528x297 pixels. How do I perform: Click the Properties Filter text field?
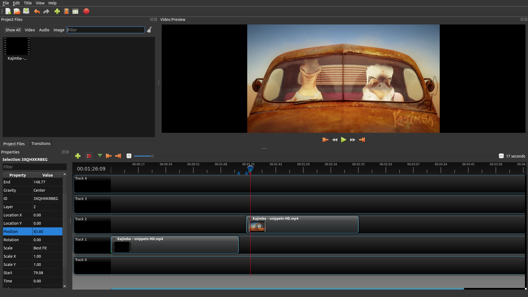34,167
